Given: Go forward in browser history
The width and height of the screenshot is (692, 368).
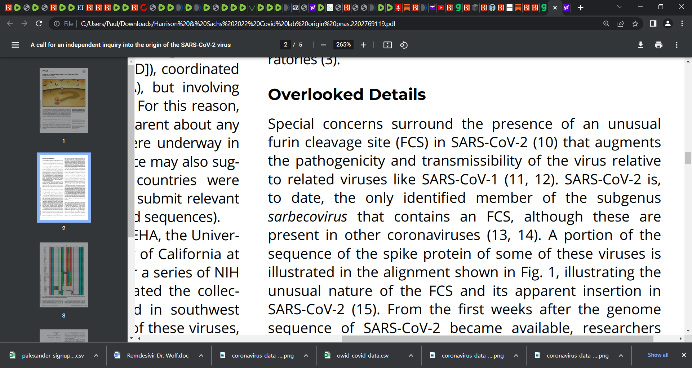Looking at the screenshot, I should click(24, 23).
